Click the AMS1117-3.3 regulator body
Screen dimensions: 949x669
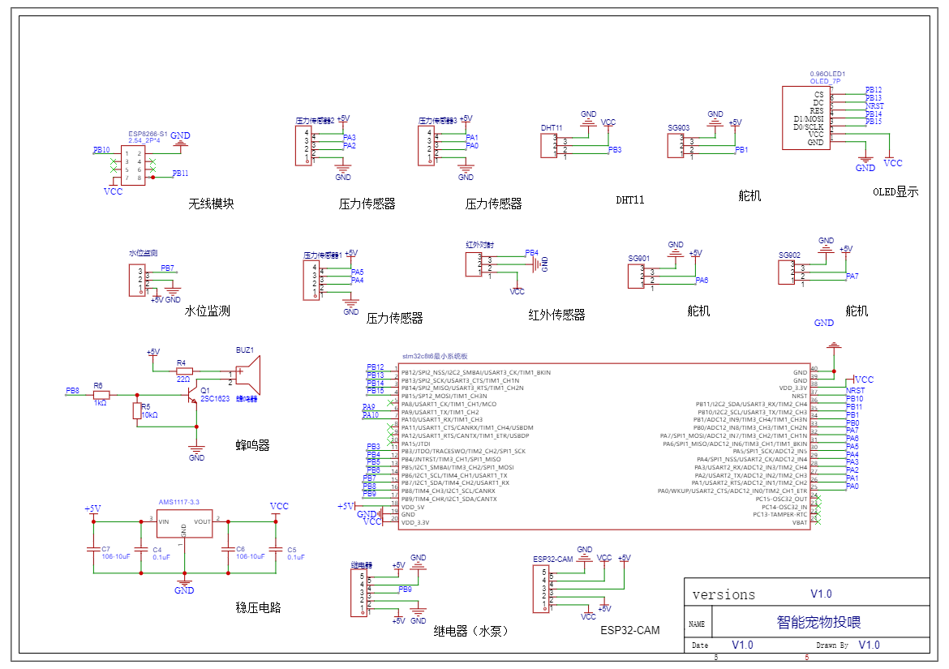pyautogui.click(x=185, y=522)
